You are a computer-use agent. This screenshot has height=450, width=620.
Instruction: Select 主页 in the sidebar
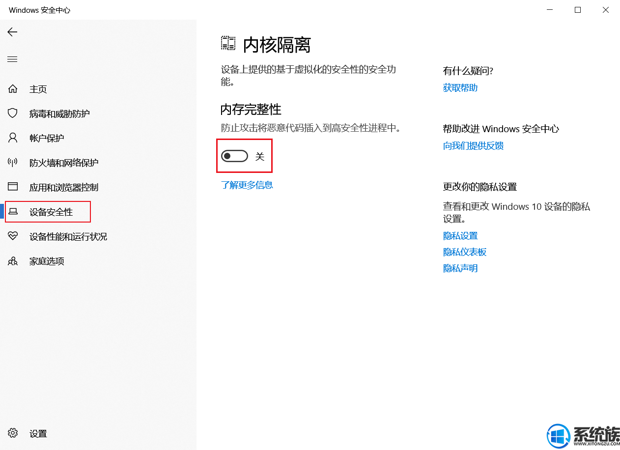click(x=38, y=89)
